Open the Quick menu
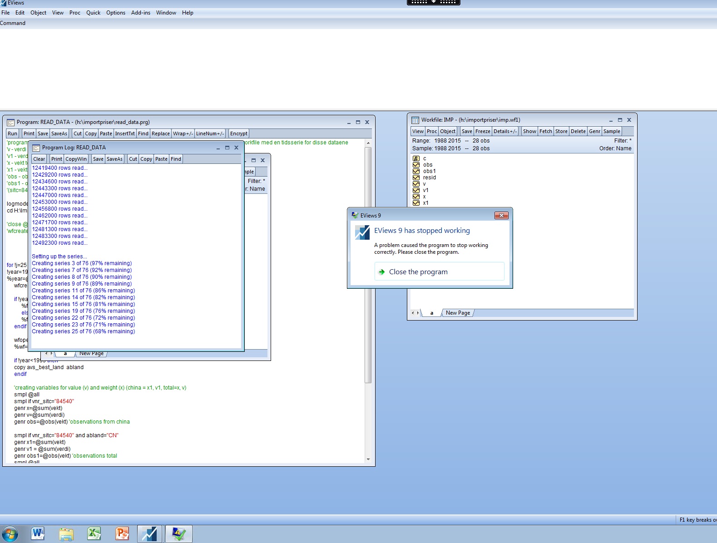 pyautogui.click(x=93, y=13)
